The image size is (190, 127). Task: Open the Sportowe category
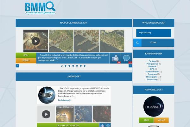click(152, 74)
